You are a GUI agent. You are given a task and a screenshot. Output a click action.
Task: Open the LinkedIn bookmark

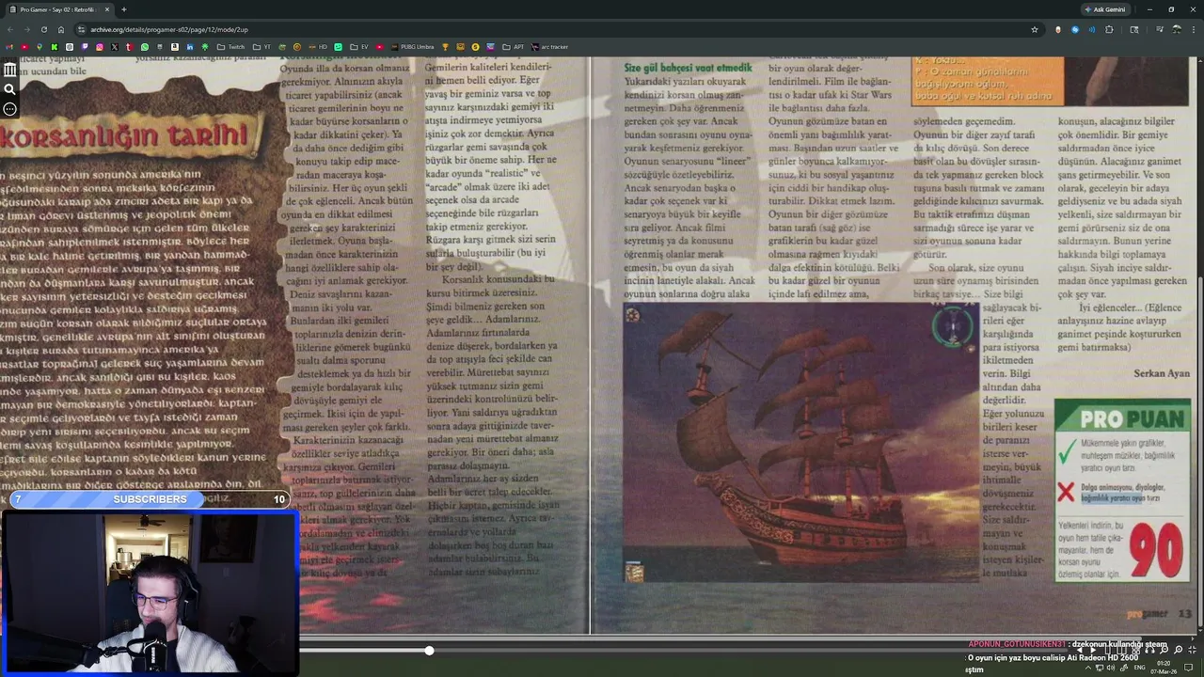(x=189, y=47)
